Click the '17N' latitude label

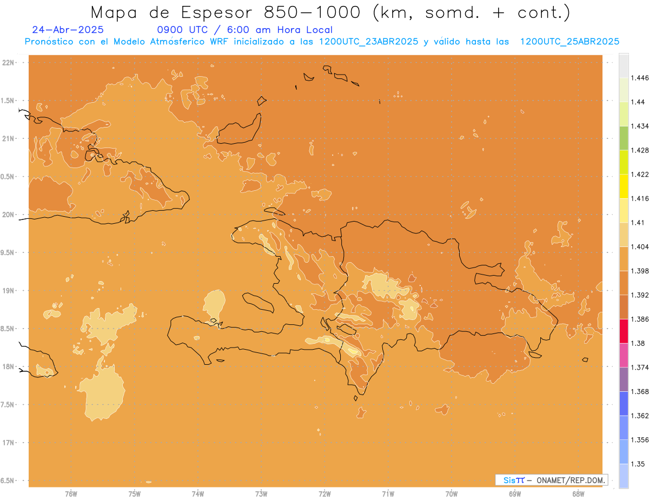click(9, 443)
